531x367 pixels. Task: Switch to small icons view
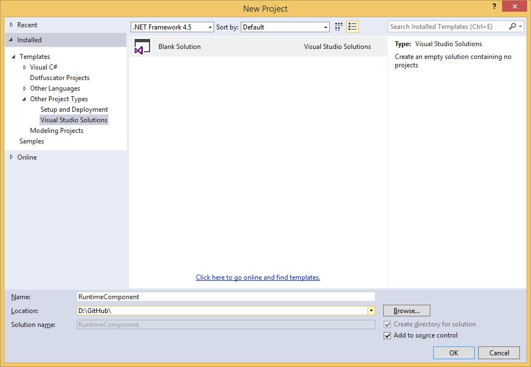(x=339, y=27)
